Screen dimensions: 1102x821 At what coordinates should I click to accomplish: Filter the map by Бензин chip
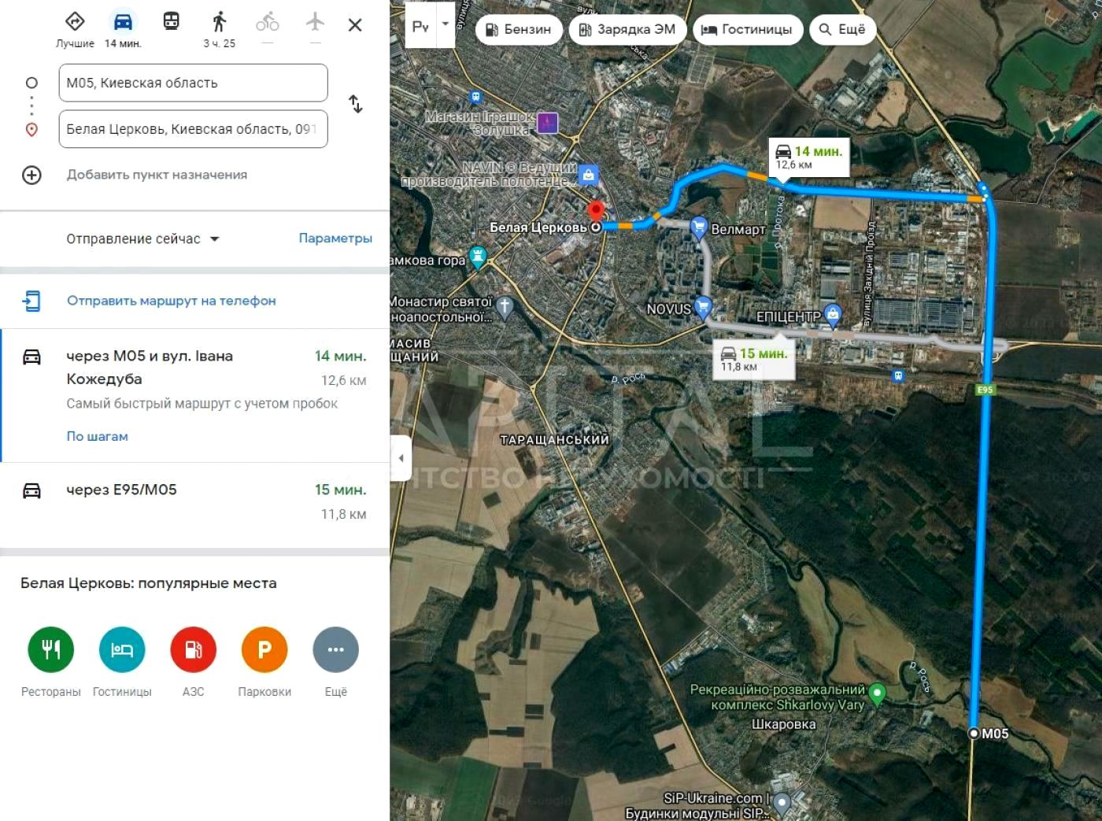(x=519, y=29)
